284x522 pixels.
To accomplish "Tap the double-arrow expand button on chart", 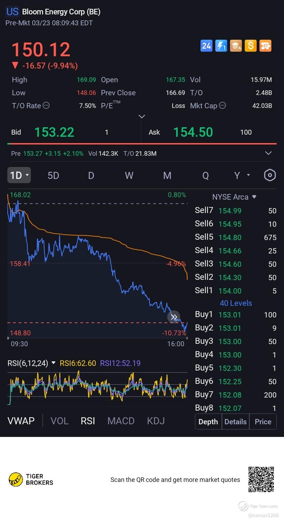I will [x=174, y=317].
